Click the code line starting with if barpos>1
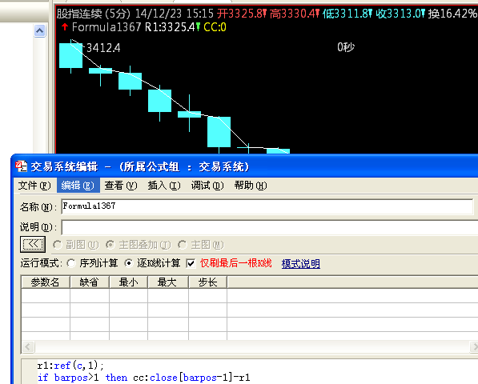 (143, 378)
